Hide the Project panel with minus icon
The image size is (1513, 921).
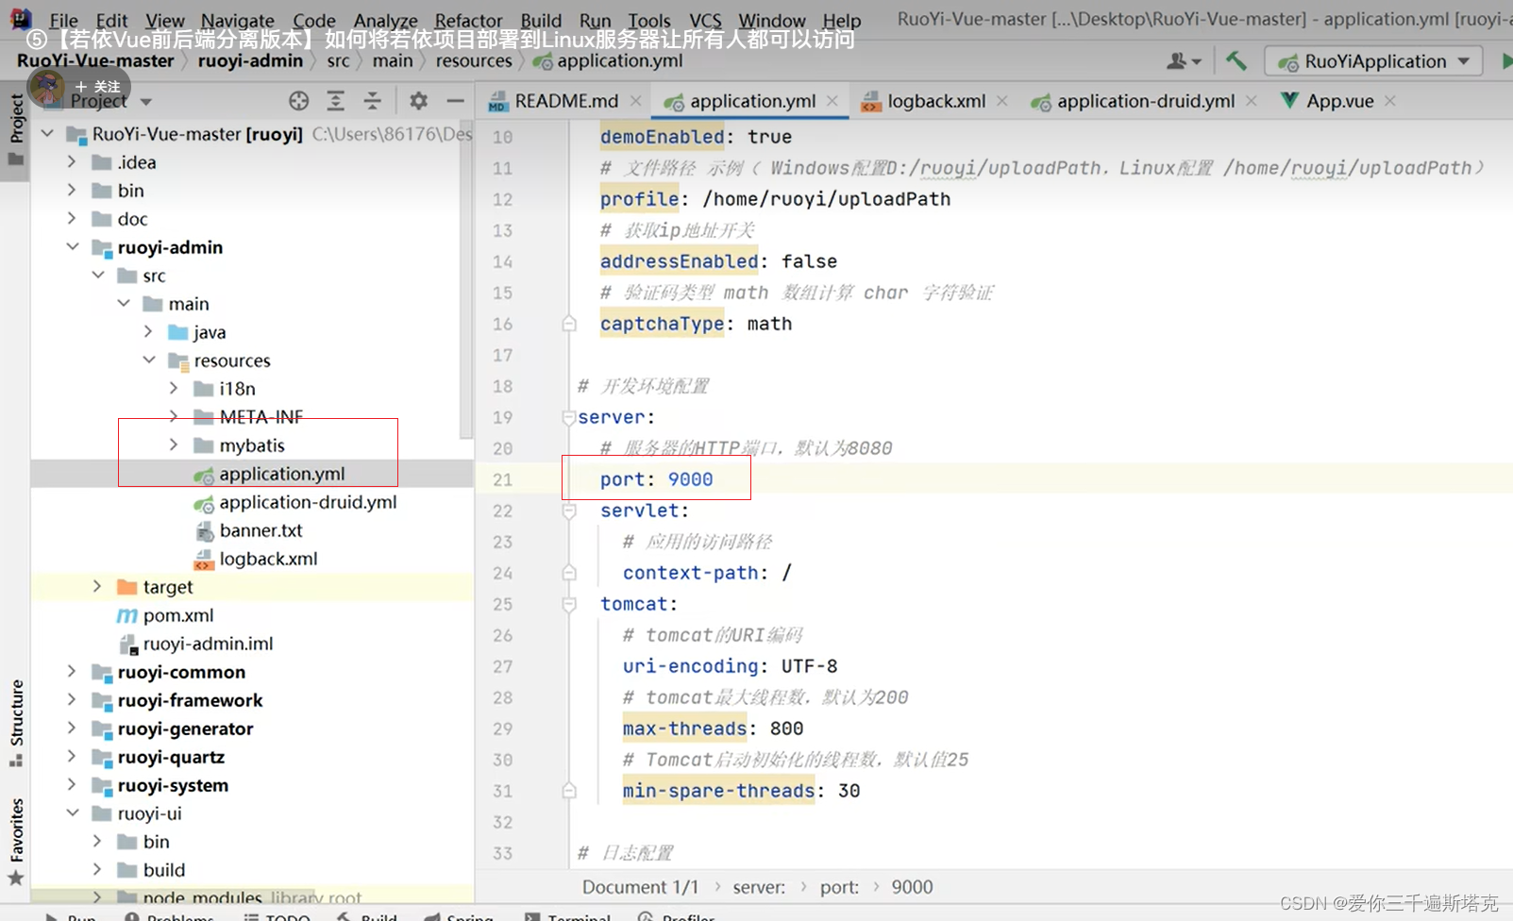point(455,101)
